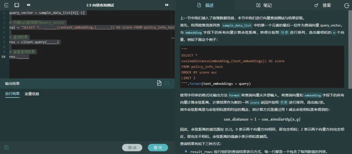The image size is (352, 154).
Task: Click the FROM policy_info_test example line
Action: pyautogui.click(x=202, y=67)
